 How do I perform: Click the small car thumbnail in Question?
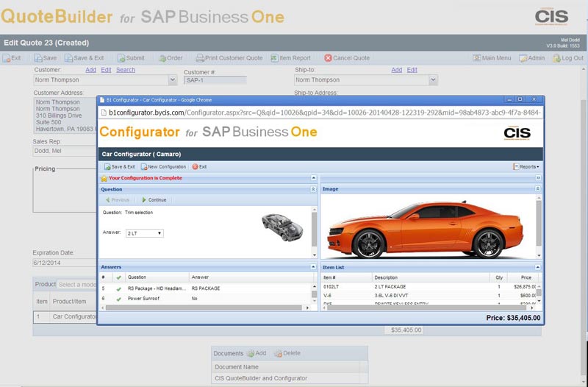point(282,227)
